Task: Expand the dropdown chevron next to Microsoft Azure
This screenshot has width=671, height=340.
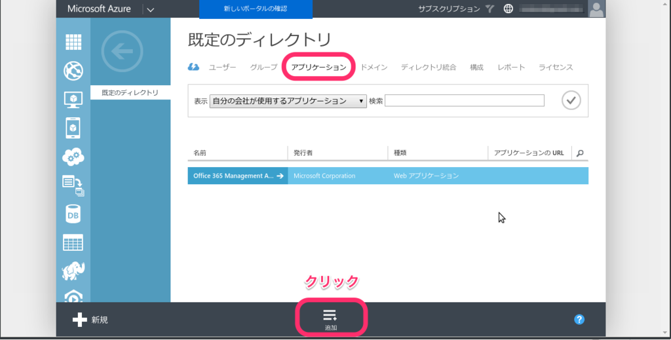Action: click(x=150, y=9)
